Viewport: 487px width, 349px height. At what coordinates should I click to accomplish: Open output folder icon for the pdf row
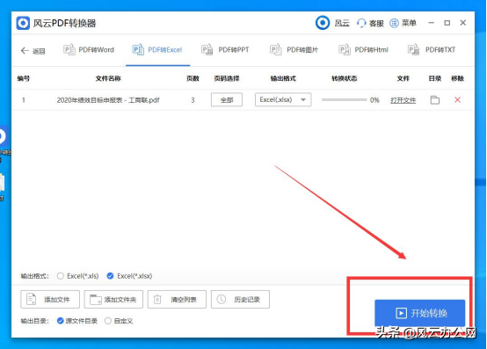[x=435, y=100]
